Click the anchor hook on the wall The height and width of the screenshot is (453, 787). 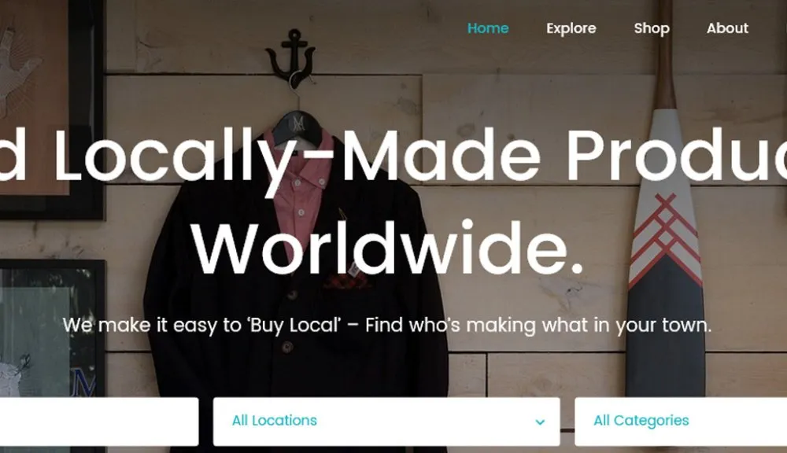(x=290, y=57)
